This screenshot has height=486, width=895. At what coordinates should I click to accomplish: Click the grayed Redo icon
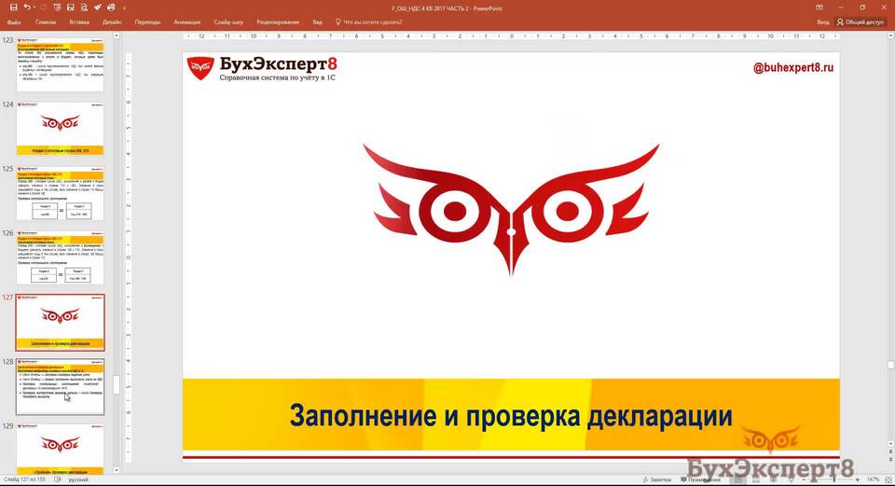(43, 7)
